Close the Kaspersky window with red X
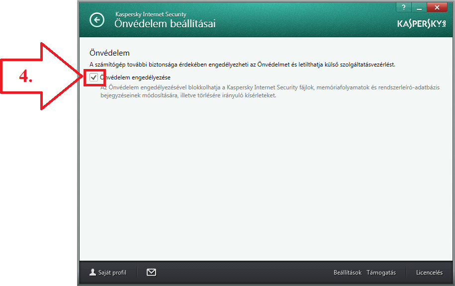This screenshot has width=455, height=286. click(x=437, y=7)
